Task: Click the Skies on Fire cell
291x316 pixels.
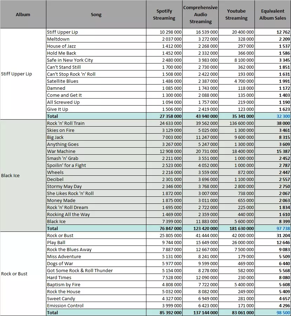Action: pos(96,130)
